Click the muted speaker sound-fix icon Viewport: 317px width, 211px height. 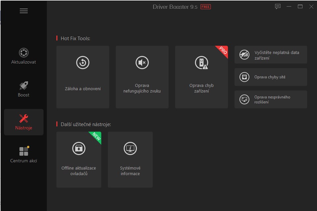[x=142, y=63]
